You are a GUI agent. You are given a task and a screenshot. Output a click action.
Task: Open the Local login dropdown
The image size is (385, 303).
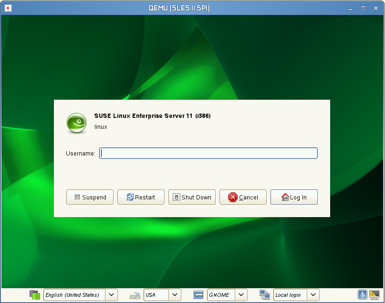coord(313,295)
